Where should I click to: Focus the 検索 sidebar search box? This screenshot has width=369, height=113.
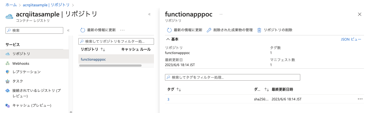click(x=34, y=30)
